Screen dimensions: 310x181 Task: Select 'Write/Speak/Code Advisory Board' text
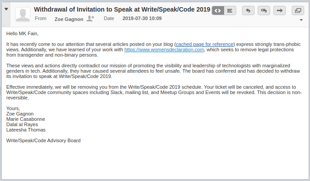(x=43, y=140)
